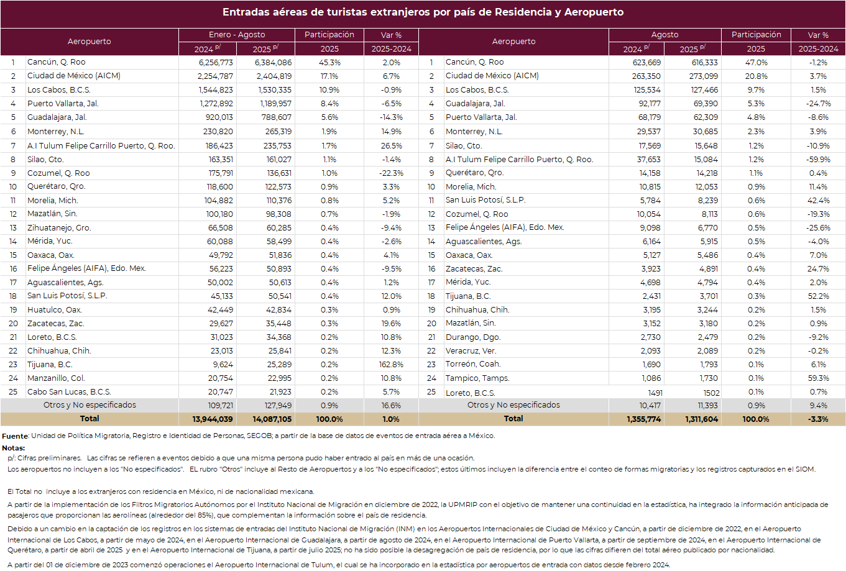Click the August total 1,311,604

coord(701,419)
